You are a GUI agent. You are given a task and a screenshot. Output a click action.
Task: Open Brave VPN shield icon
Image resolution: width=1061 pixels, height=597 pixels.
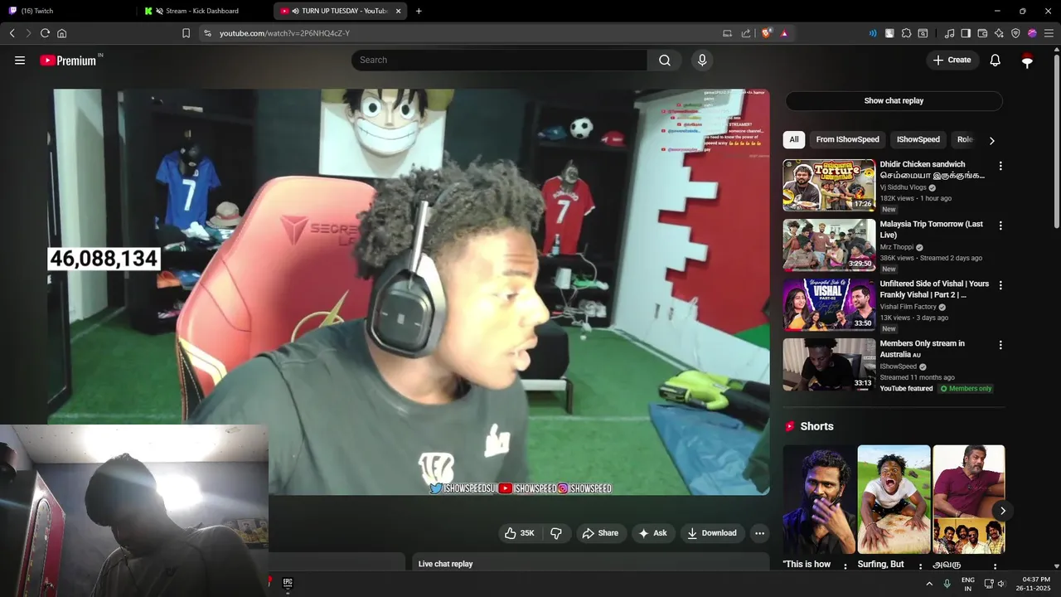click(x=1015, y=33)
